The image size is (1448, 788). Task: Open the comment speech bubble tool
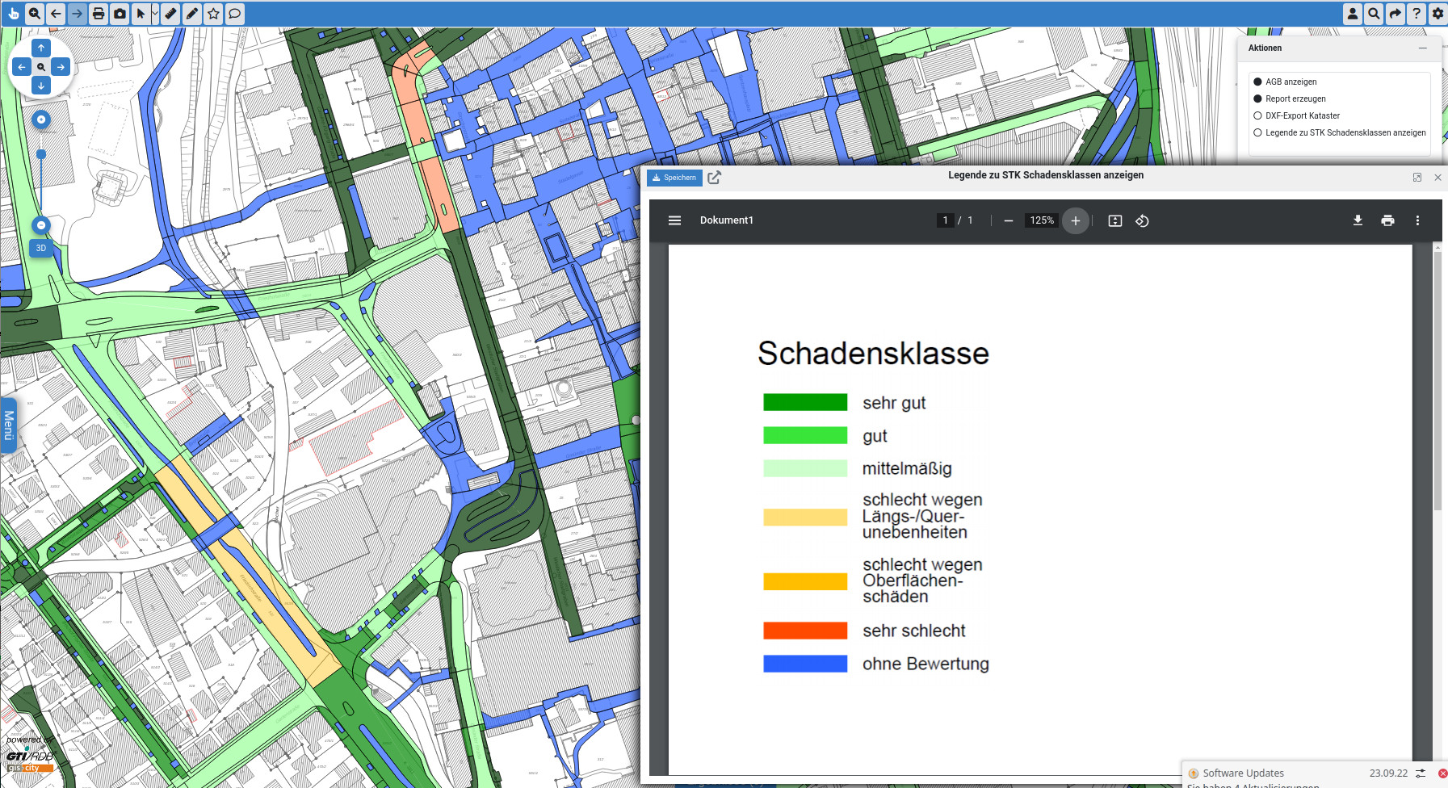click(x=235, y=13)
